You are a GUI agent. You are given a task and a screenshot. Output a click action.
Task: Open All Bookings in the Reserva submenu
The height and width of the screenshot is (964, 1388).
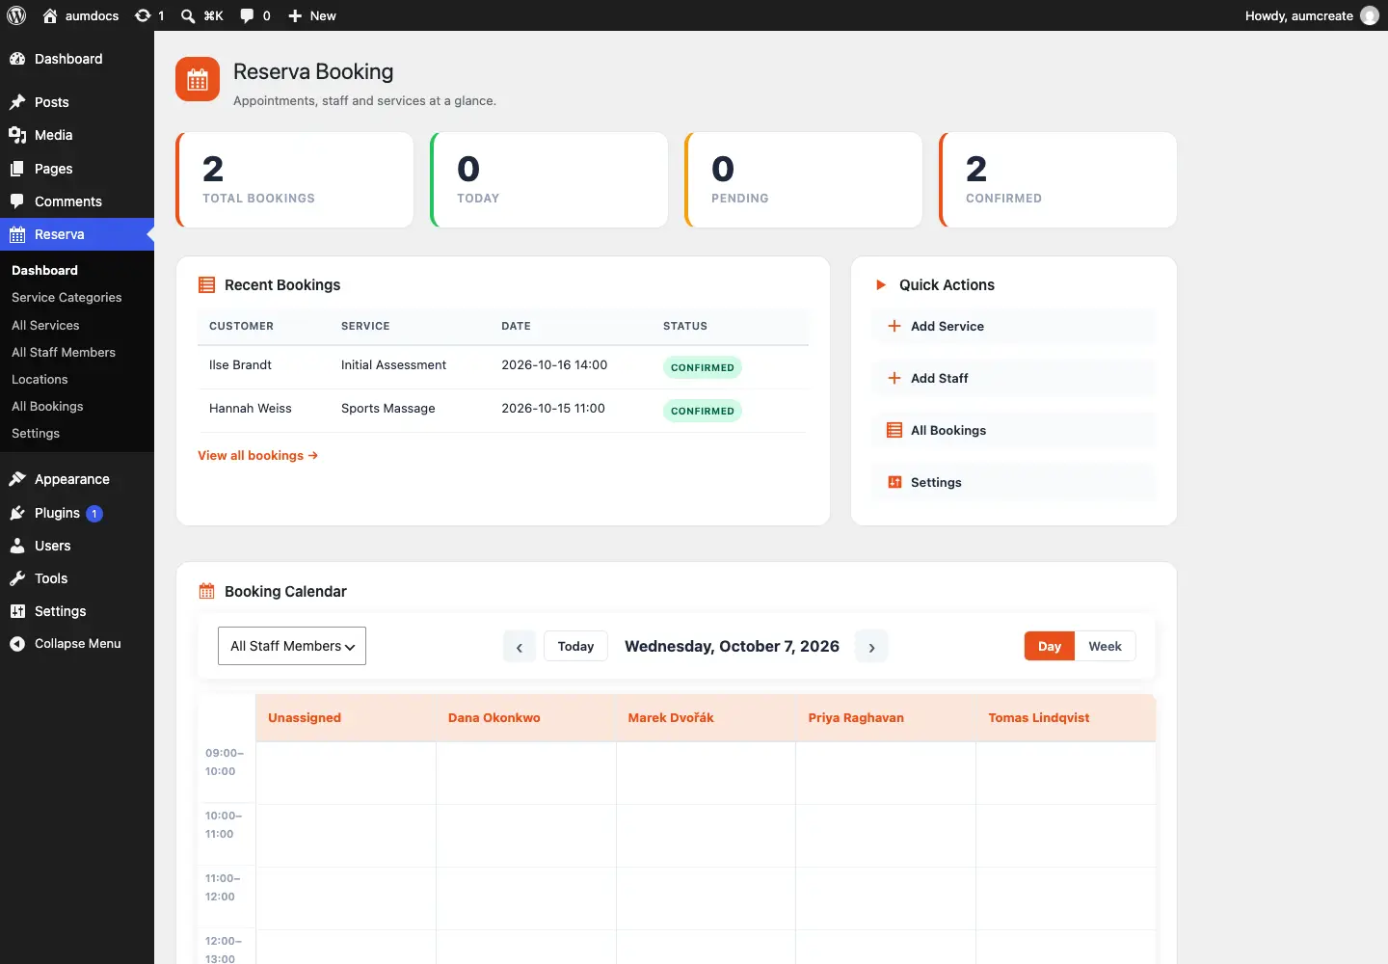pyautogui.click(x=47, y=407)
